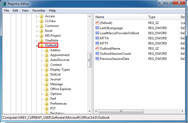The image size is (188, 123).
Task: Click REG_DWORD type in MTTA row
Action: click(157, 38)
